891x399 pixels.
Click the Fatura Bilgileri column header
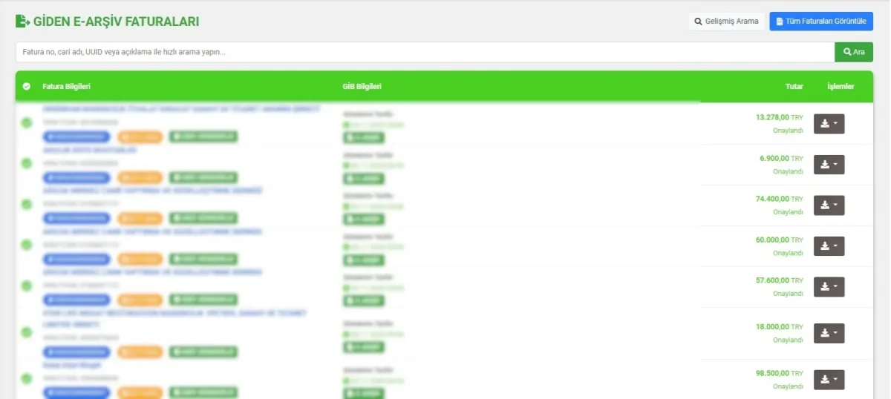66,87
